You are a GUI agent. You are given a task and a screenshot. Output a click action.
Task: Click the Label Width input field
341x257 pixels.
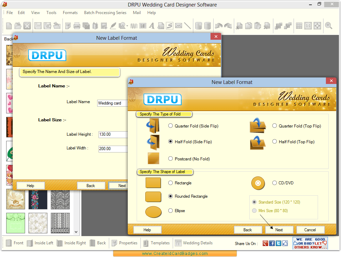tap(113, 149)
